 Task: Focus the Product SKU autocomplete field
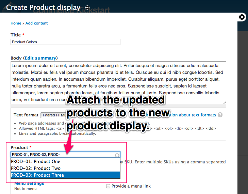[x=65, y=155]
